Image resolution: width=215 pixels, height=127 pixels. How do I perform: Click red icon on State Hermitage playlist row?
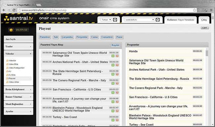click(x=117, y=74)
